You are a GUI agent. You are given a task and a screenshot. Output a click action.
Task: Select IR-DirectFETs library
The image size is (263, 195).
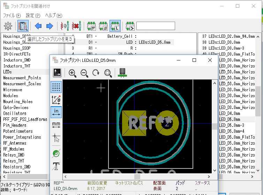[17, 54]
